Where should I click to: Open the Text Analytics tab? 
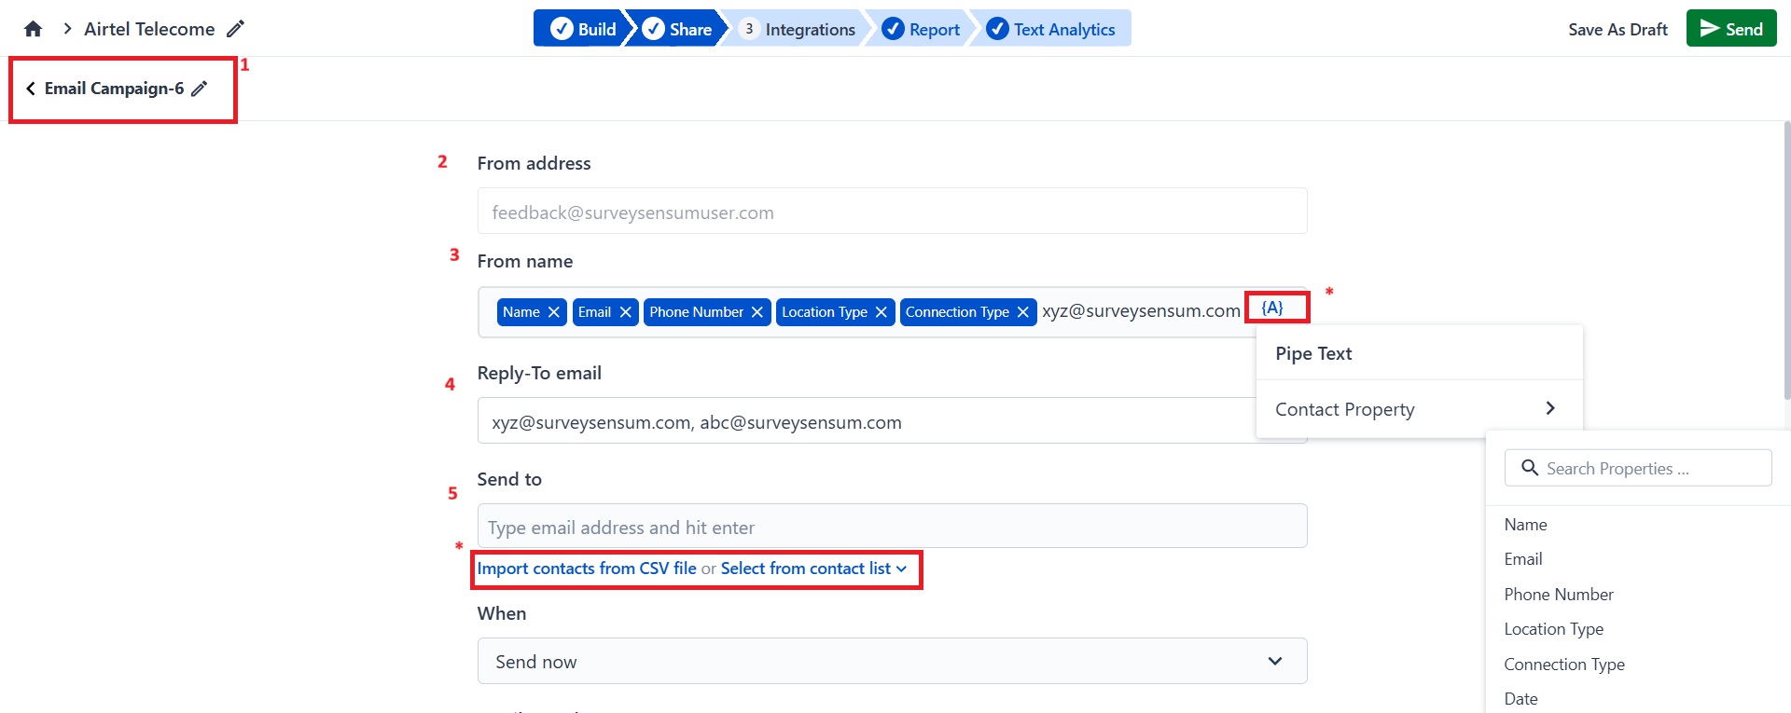point(1052,29)
